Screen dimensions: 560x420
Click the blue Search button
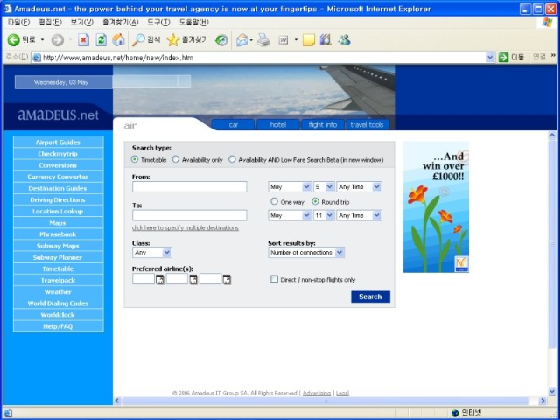tap(370, 297)
